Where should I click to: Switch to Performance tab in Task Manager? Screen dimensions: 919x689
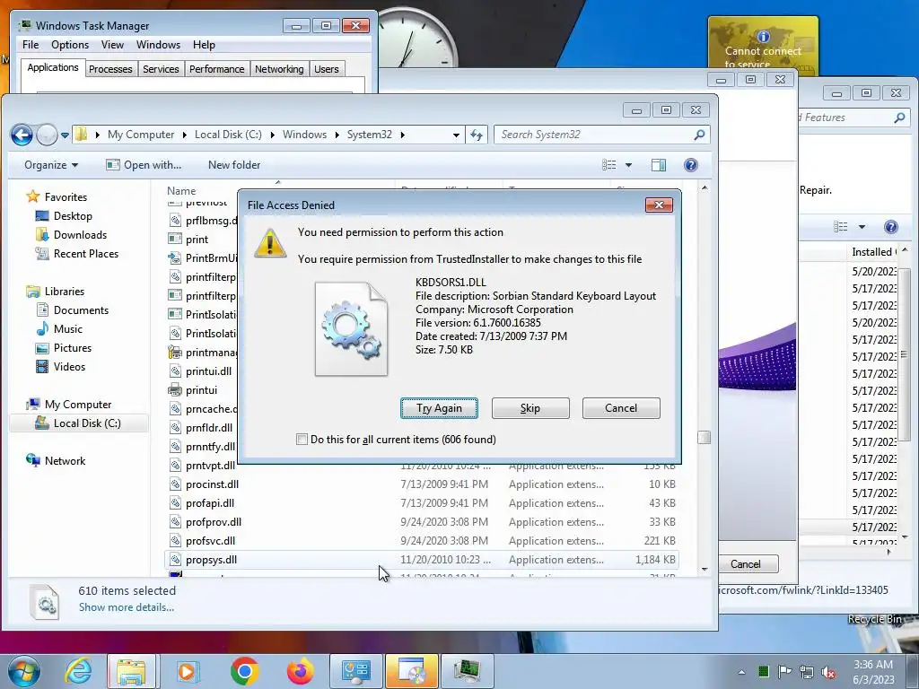pyautogui.click(x=217, y=69)
